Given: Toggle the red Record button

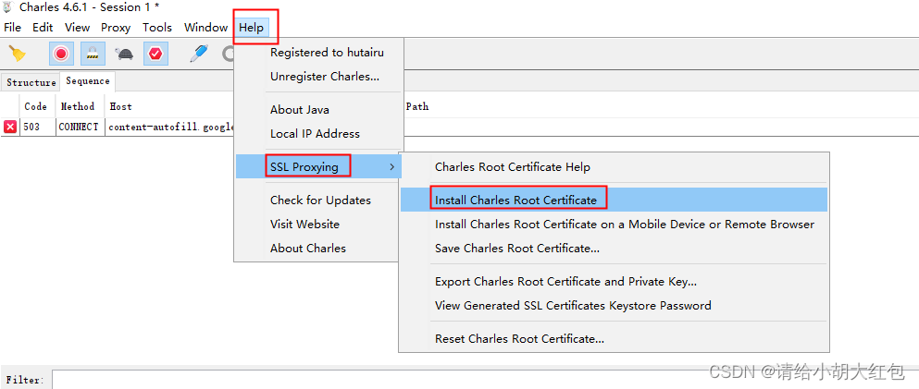Looking at the screenshot, I should coord(61,54).
